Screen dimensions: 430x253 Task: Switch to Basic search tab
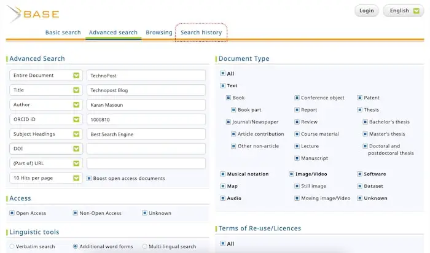[63, 33]
